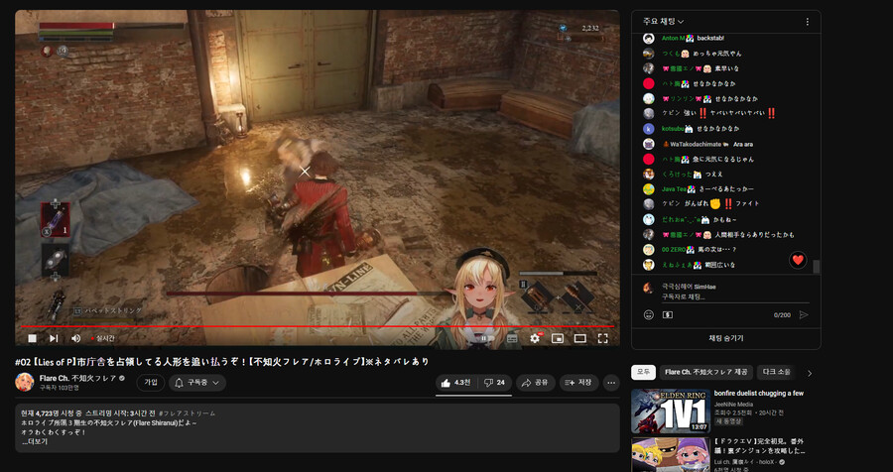Click the 채팅 숨기기 button
This screenshot has width=893, height=472.
725,338
